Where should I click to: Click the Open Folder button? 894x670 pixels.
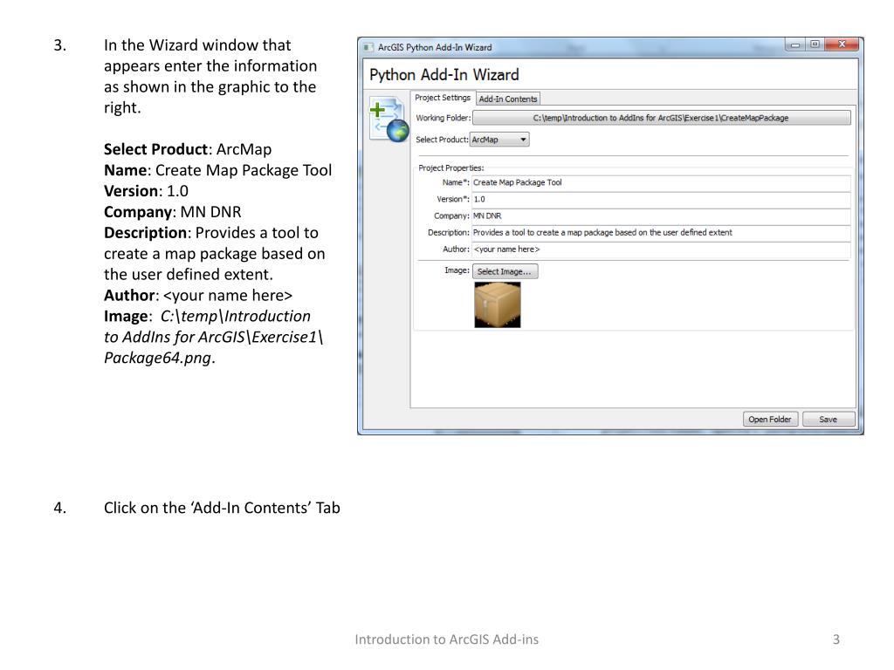pos(770,420)
